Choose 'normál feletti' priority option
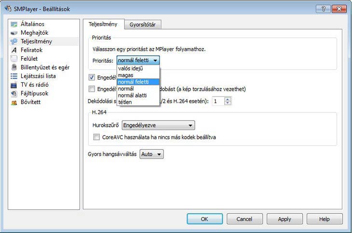Image resolution: width=352 pixels, height=233 pixels. [138, 82]
